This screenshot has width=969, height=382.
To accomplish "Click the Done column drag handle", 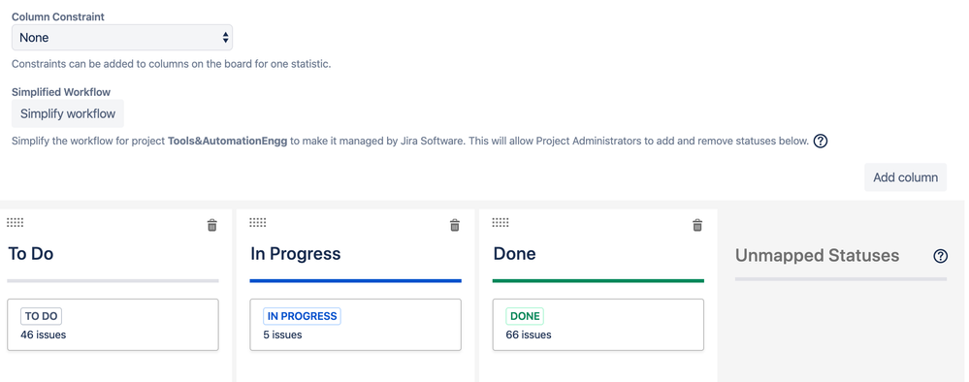I will click(x=501, y=223).
